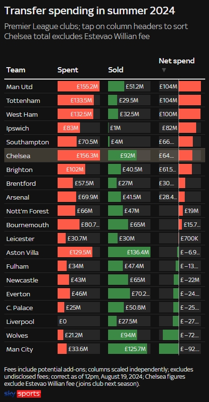Select the highlighted Chelsea row name
209x402 pixels.
[18, 156]
